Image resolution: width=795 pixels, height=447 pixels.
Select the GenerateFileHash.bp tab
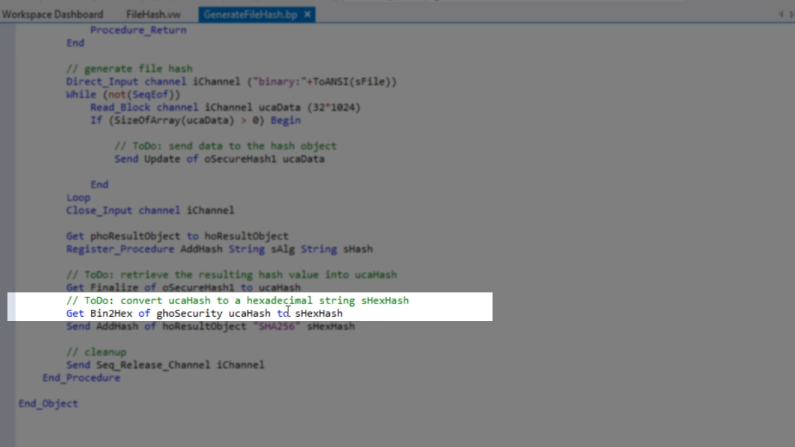tap(250, 14)
